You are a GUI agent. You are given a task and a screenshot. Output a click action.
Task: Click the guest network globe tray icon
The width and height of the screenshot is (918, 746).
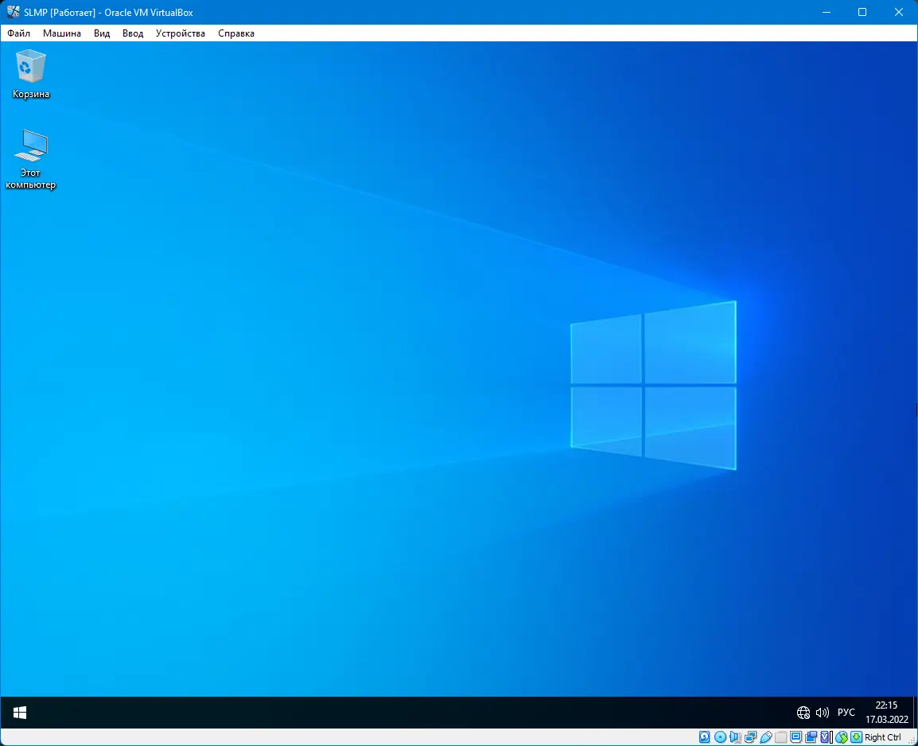(803, 712)
